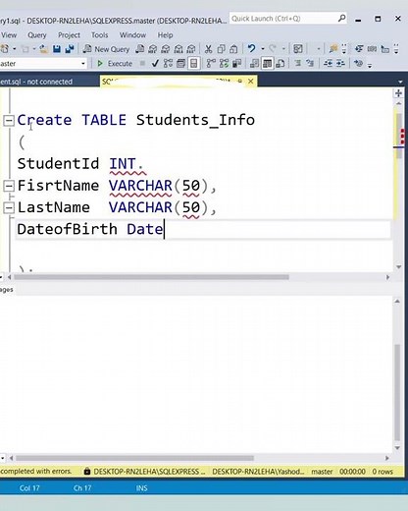Click Specify Values for Template Parameters icon
The width and height of the screenshot is (408, 511).
tap(358, 63)
